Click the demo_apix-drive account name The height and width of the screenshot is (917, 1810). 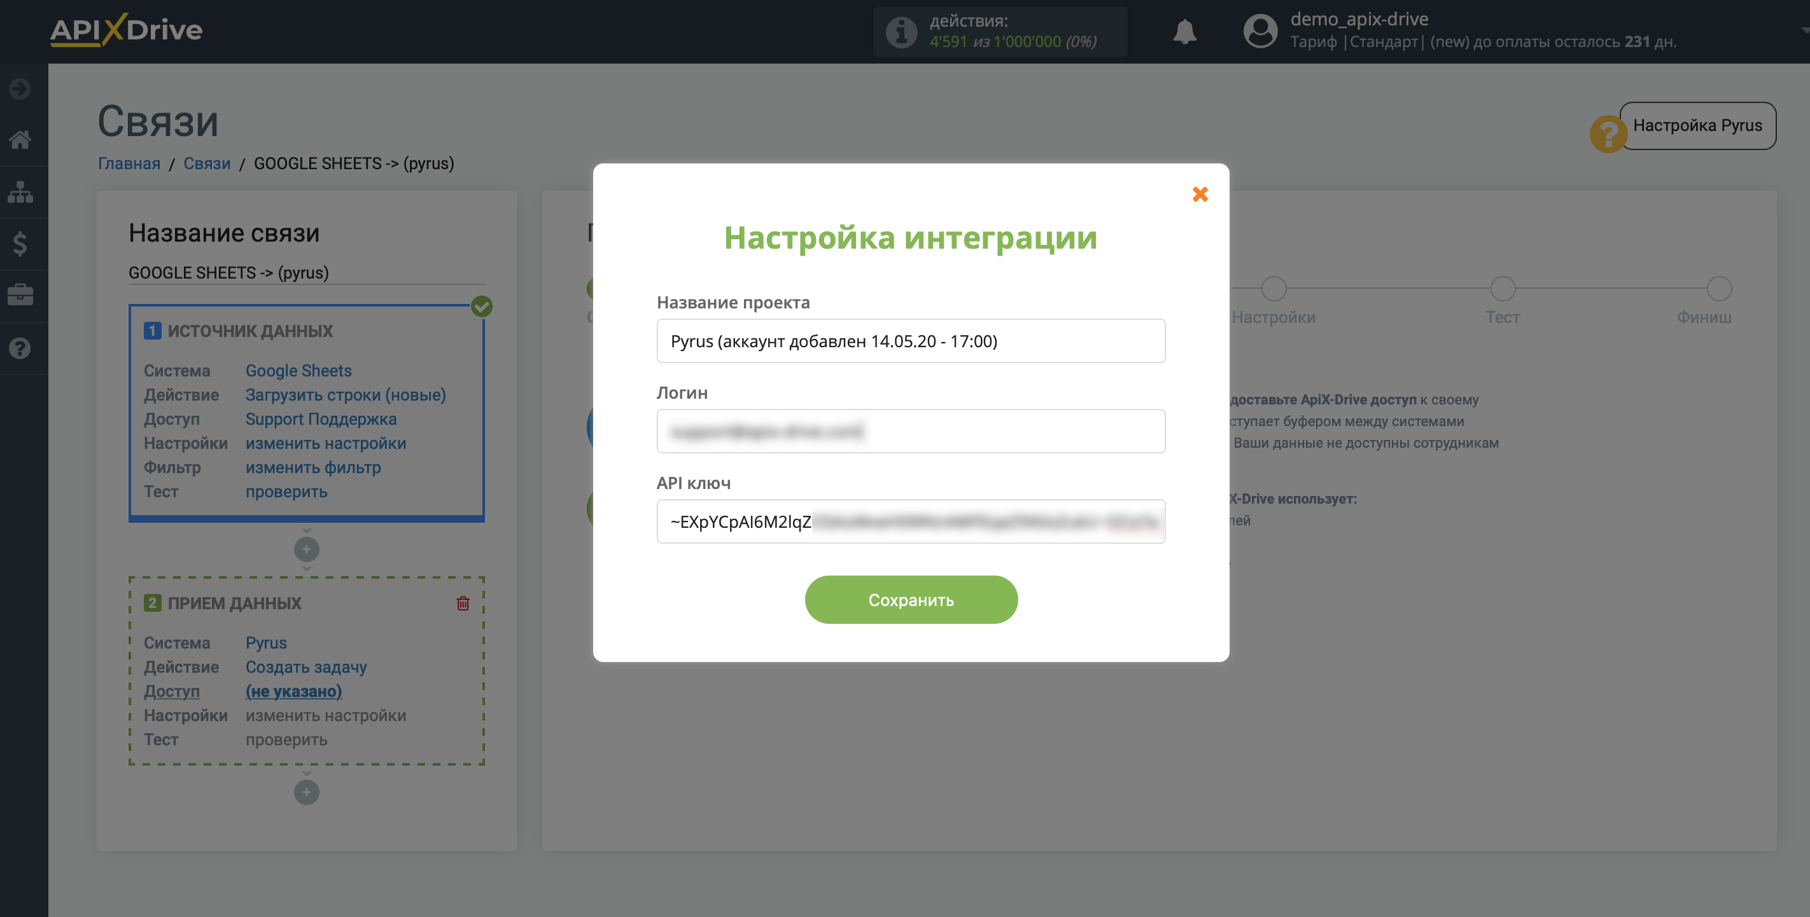click(1359, 19)
